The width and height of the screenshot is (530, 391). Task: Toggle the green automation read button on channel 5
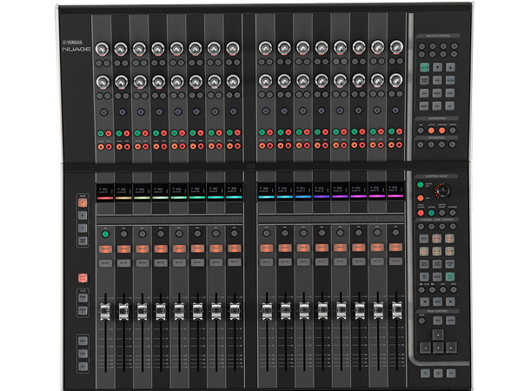click(175, 133)
